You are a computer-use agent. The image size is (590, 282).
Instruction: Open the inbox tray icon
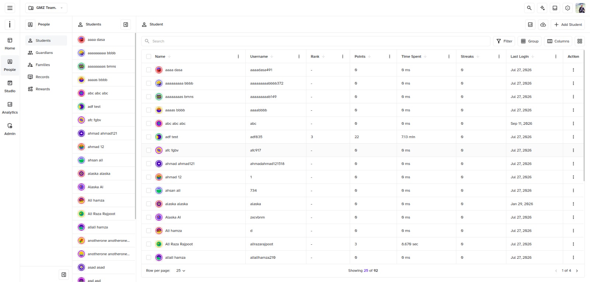click(x=555, y=8)
